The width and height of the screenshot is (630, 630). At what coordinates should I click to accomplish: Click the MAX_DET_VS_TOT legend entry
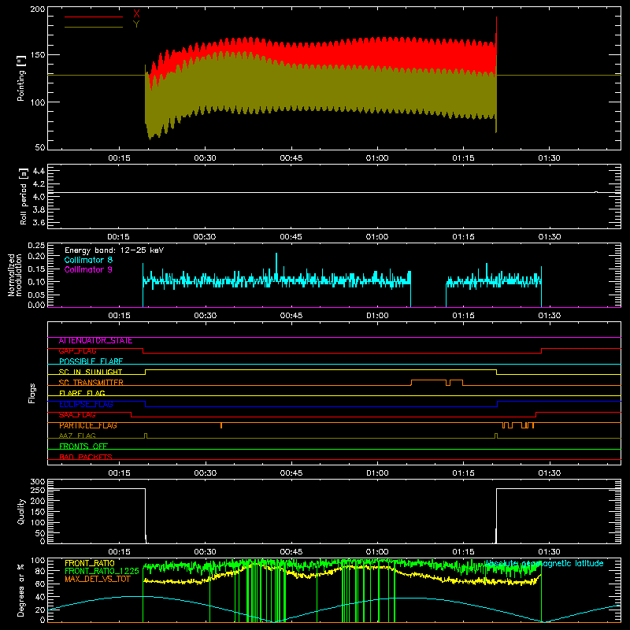(97, 579)
